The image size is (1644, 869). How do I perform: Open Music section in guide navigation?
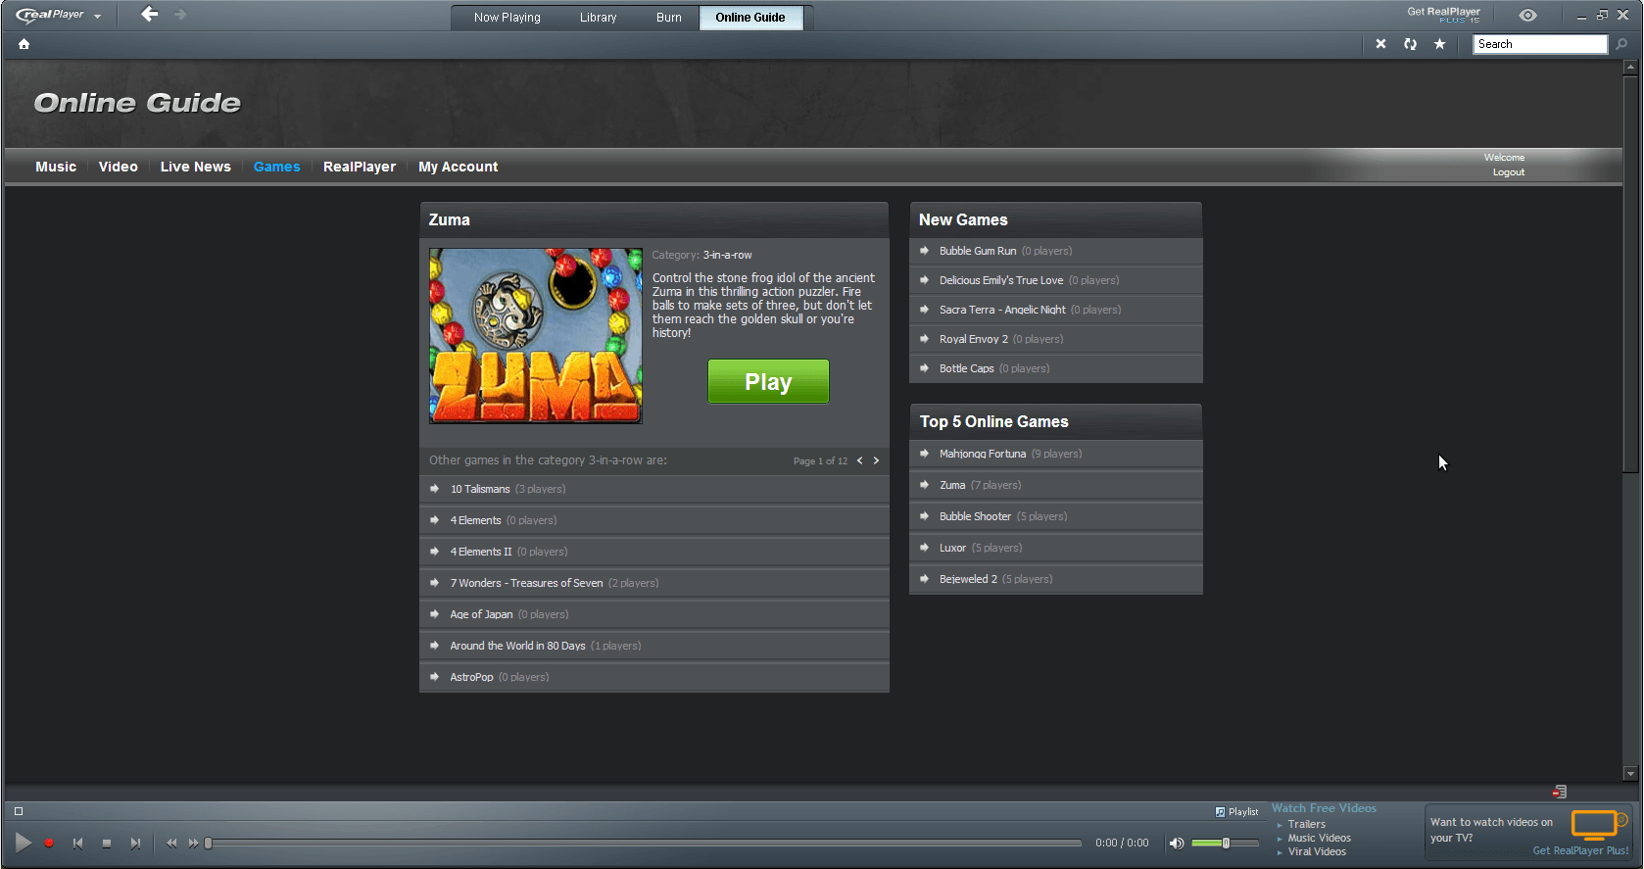(56, 167)
